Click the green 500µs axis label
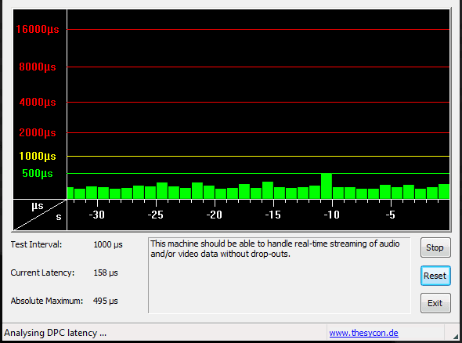Viewport: 462px width, 343px height. (38, 173)
